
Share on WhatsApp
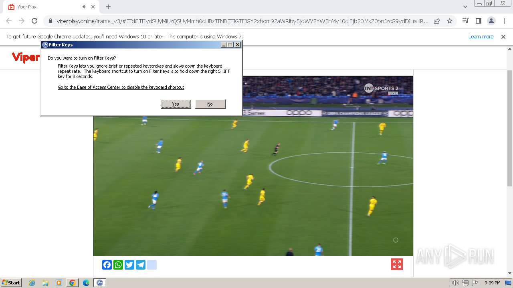[x=118, y=265]
